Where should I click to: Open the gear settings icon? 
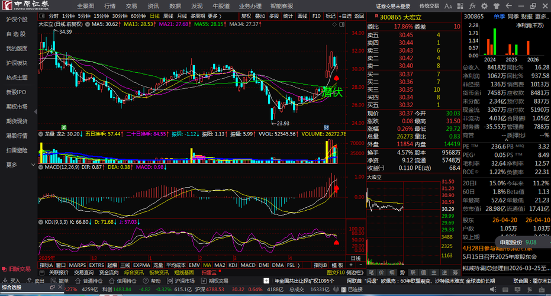[484, 6]
